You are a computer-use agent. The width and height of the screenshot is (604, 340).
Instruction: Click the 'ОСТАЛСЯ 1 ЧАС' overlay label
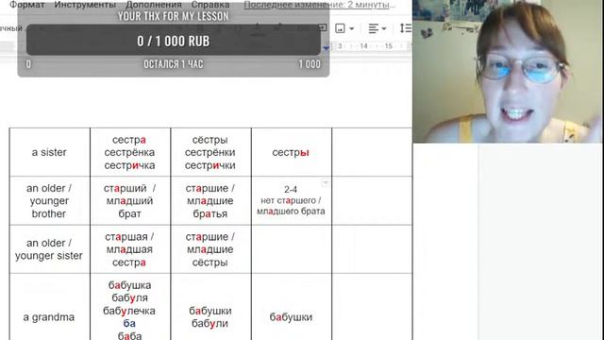[x=174, y=64]
